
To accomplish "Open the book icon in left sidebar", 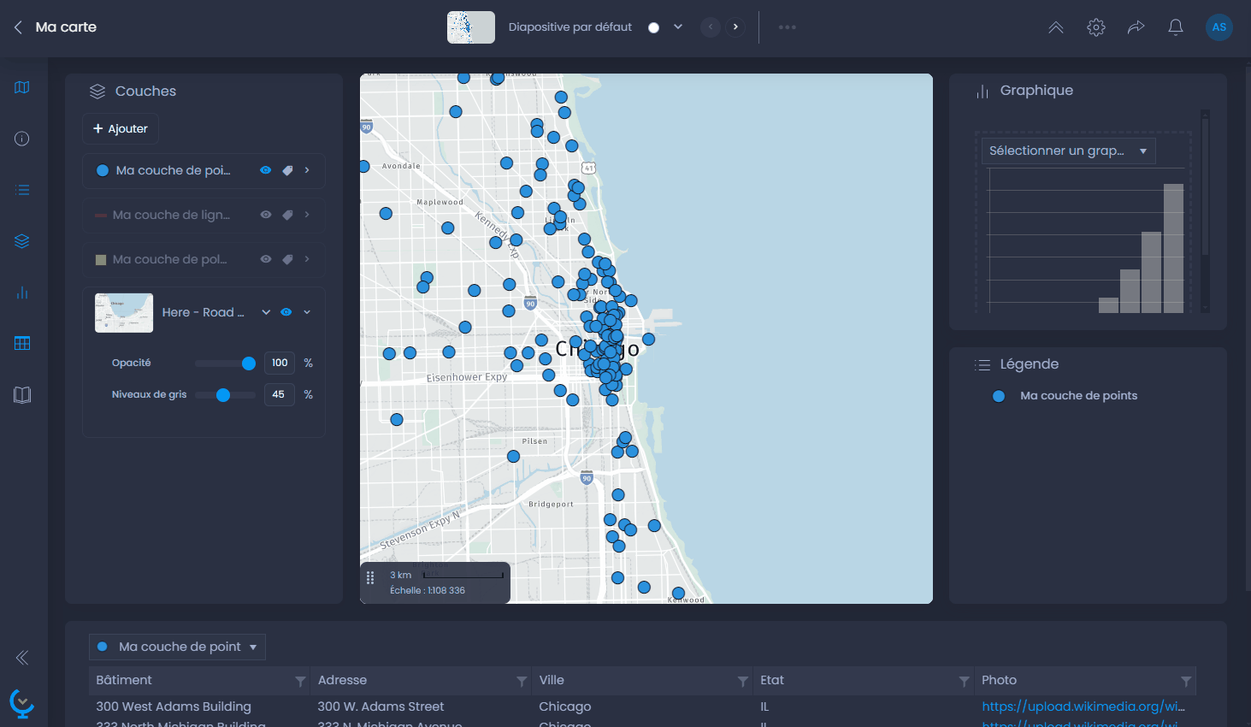I will (22, 394).
